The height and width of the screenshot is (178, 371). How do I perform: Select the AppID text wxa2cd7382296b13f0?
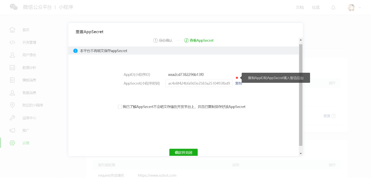[186, 75]
